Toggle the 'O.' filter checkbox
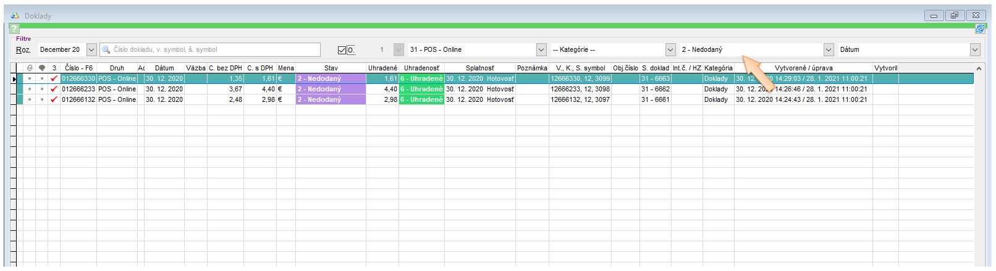The image size is (996, 271). tap(343, 50)
